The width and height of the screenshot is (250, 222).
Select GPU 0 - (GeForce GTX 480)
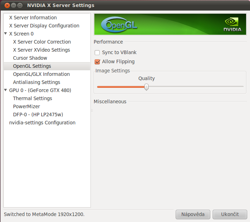pyautogui.click(x=40, y=90)
